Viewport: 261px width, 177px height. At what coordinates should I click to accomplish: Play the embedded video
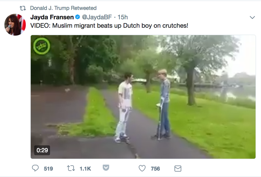tap(143, 97)
